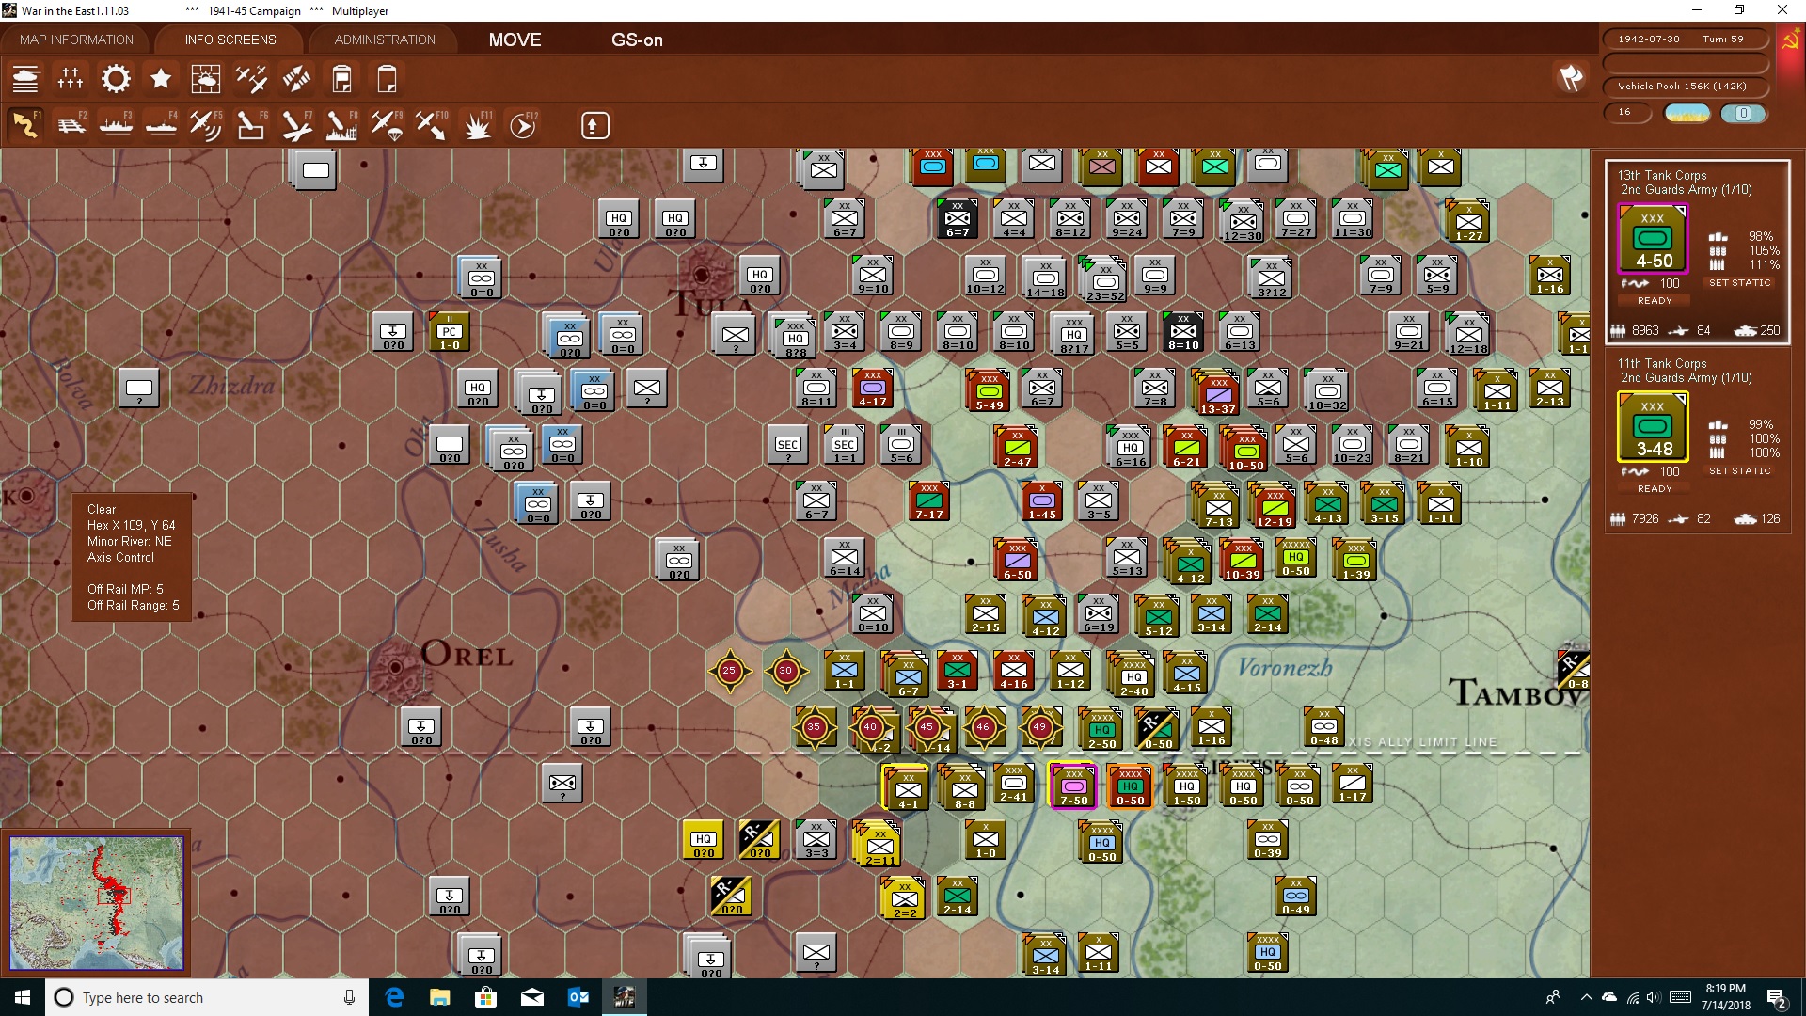Viewport: 1806px width, 1016px height.
Task: Click the minimap overview
Action: [x=96, y=903]
